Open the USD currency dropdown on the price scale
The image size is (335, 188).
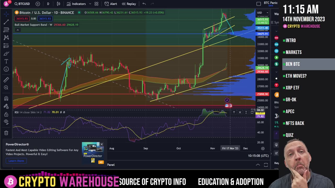click(263, 13)
